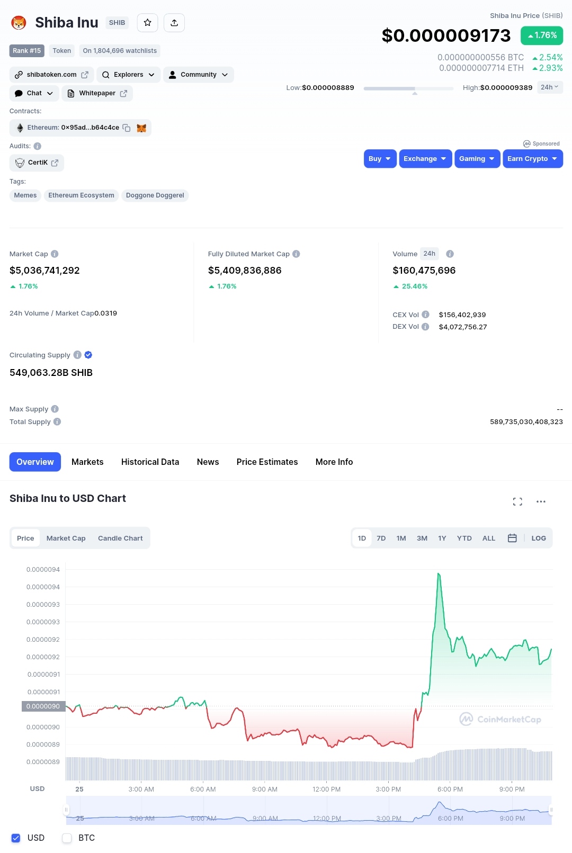Image resolution: width=572 pixels, height=853 pixels.
Task: Open the More Info tab
Action: pyautogui.click(x=334, y=462)
